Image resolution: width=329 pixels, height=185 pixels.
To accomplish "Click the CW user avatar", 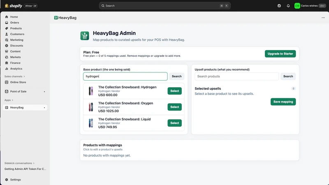I will tap(297, 6).
